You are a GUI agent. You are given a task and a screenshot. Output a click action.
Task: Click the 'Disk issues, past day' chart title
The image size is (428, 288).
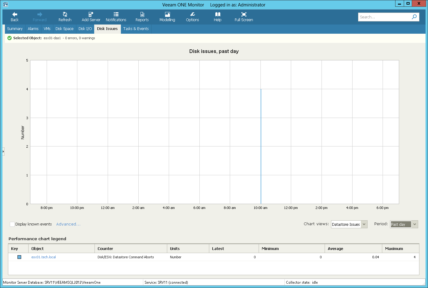(214, 51)
